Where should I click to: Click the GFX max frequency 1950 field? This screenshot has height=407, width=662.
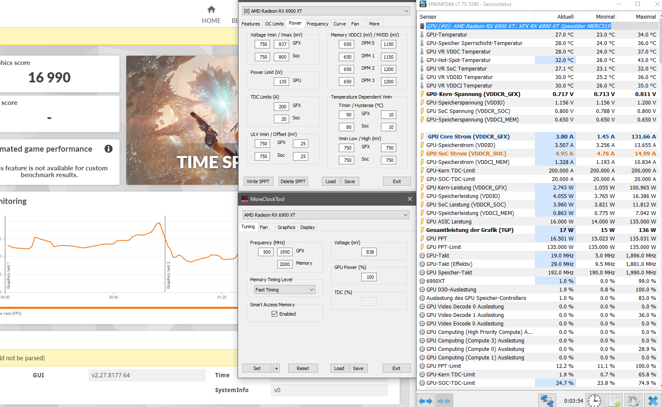tap(285, 252)
